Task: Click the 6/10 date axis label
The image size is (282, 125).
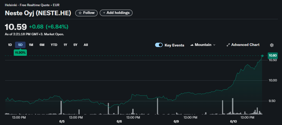Action: point(233,122)
